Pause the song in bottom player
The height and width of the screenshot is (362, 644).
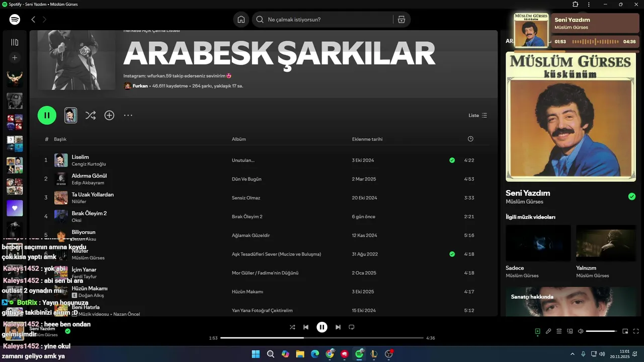(322, 327)
